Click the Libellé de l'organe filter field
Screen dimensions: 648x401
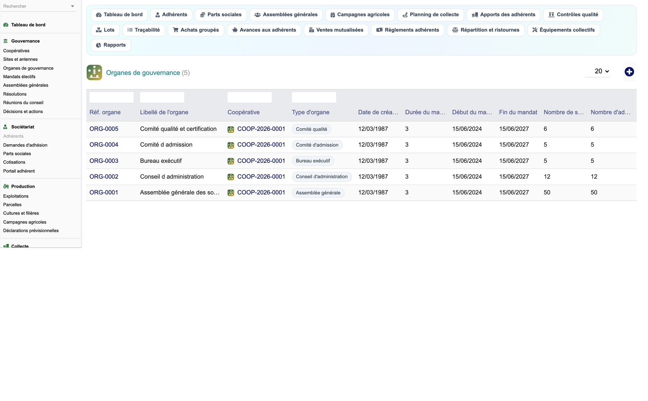(x=162, y=97)
